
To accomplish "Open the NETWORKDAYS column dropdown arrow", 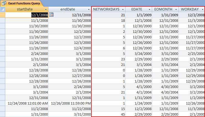I will point(123,9).
